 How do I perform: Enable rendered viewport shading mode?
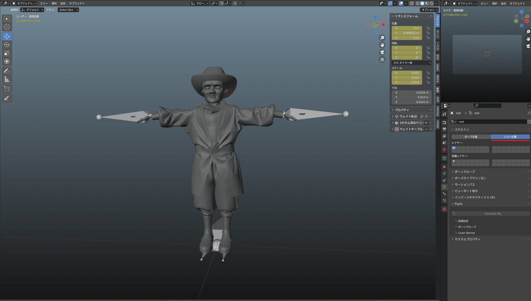coord(431,3)
